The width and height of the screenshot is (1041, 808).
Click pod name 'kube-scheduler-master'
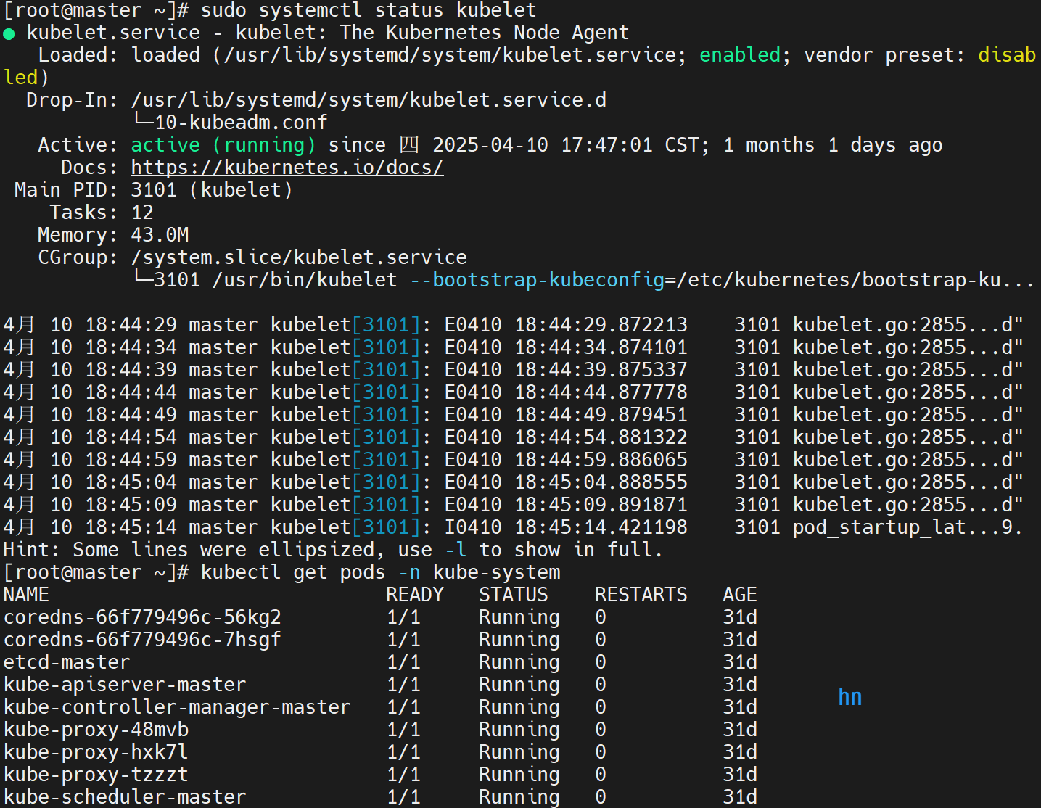click(x=125, y=796)
